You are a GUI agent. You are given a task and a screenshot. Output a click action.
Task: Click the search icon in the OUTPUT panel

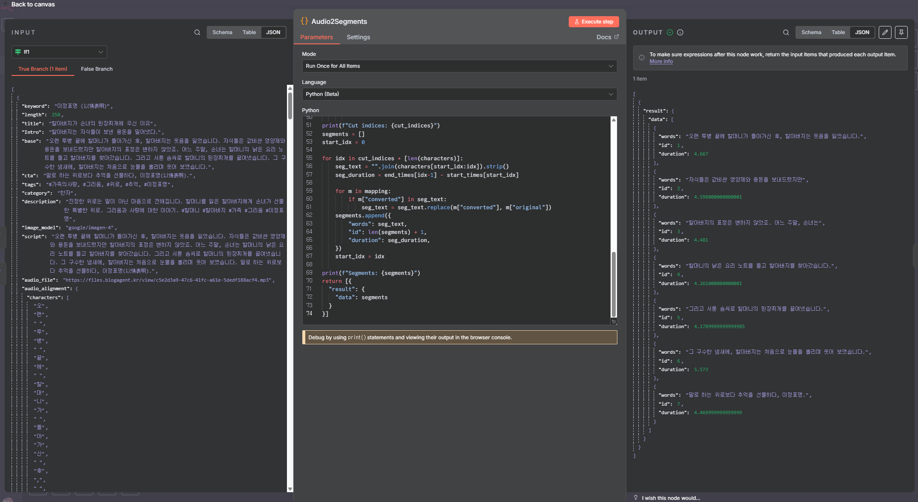point(786,32)
